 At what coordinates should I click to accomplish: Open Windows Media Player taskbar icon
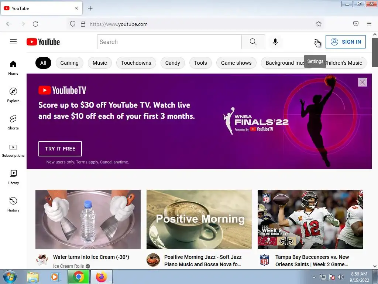tap(55, 277)
